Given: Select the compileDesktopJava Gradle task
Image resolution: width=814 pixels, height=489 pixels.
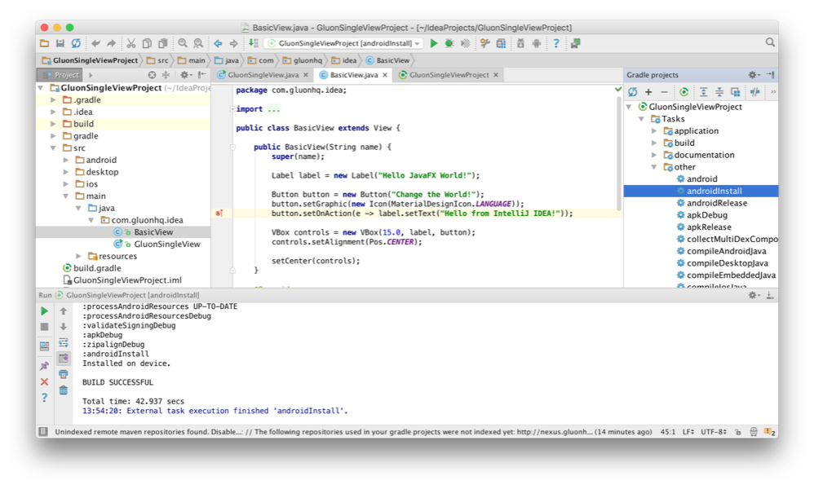Looking at the screenshot, I should (x=727, y=263).
